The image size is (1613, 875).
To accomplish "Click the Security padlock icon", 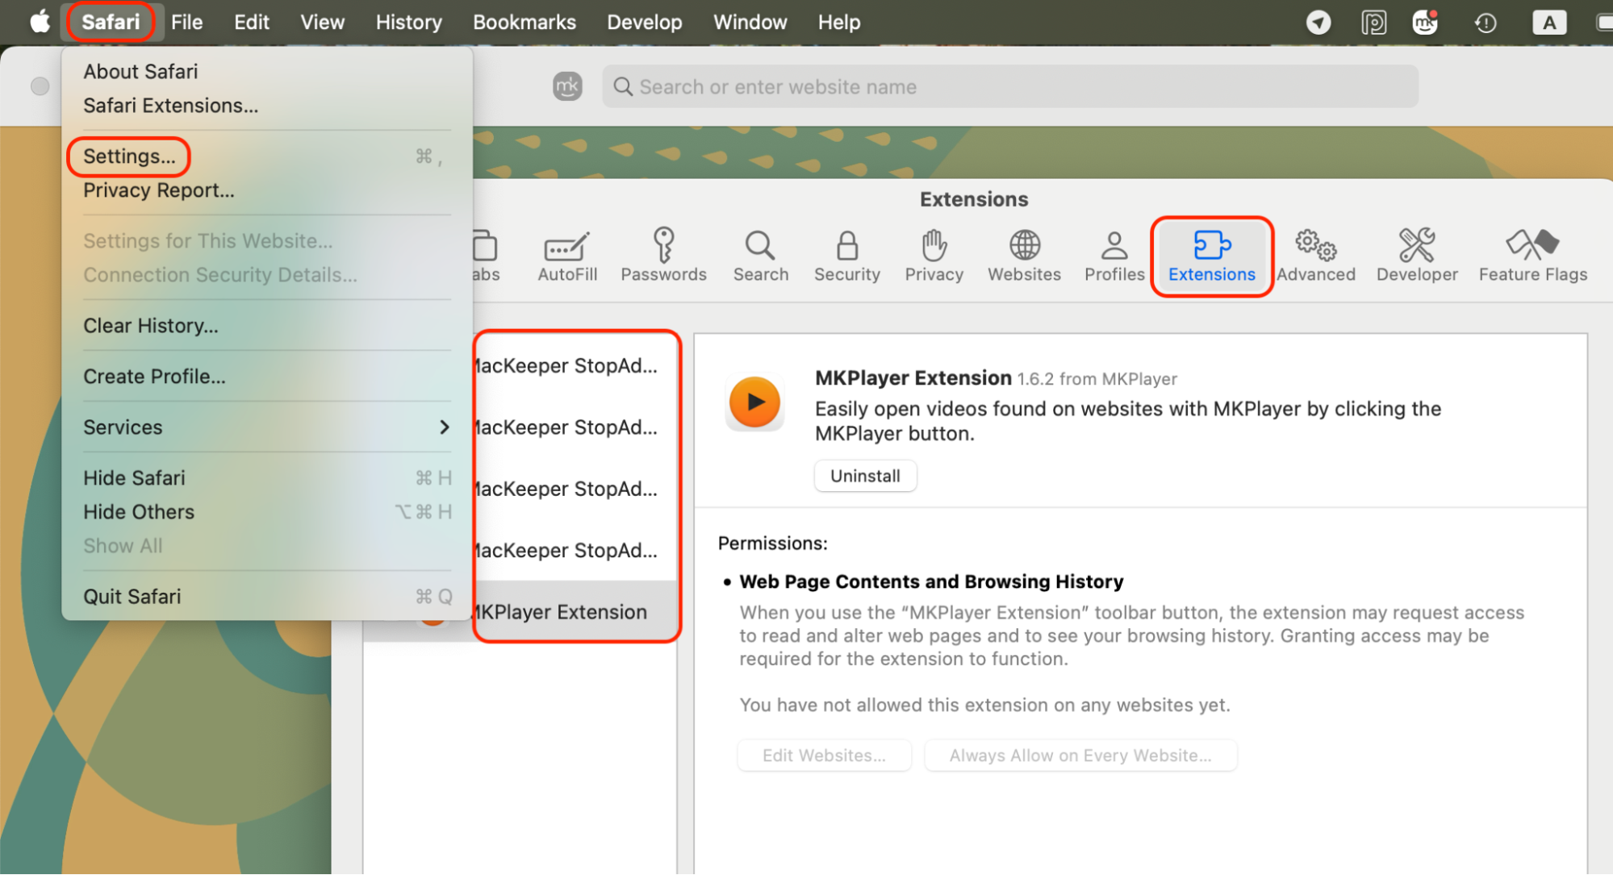I will point(846,255).
